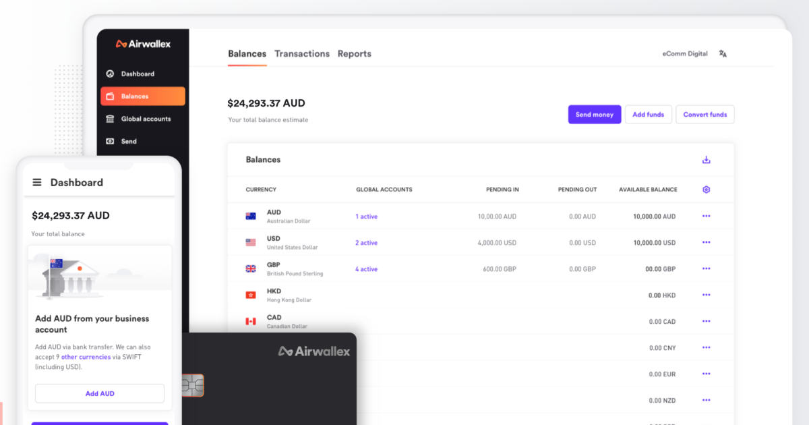Viewport: 809px width, 425px height.
Task: Open the GBP row more-options menu
Action: point(707,268)
